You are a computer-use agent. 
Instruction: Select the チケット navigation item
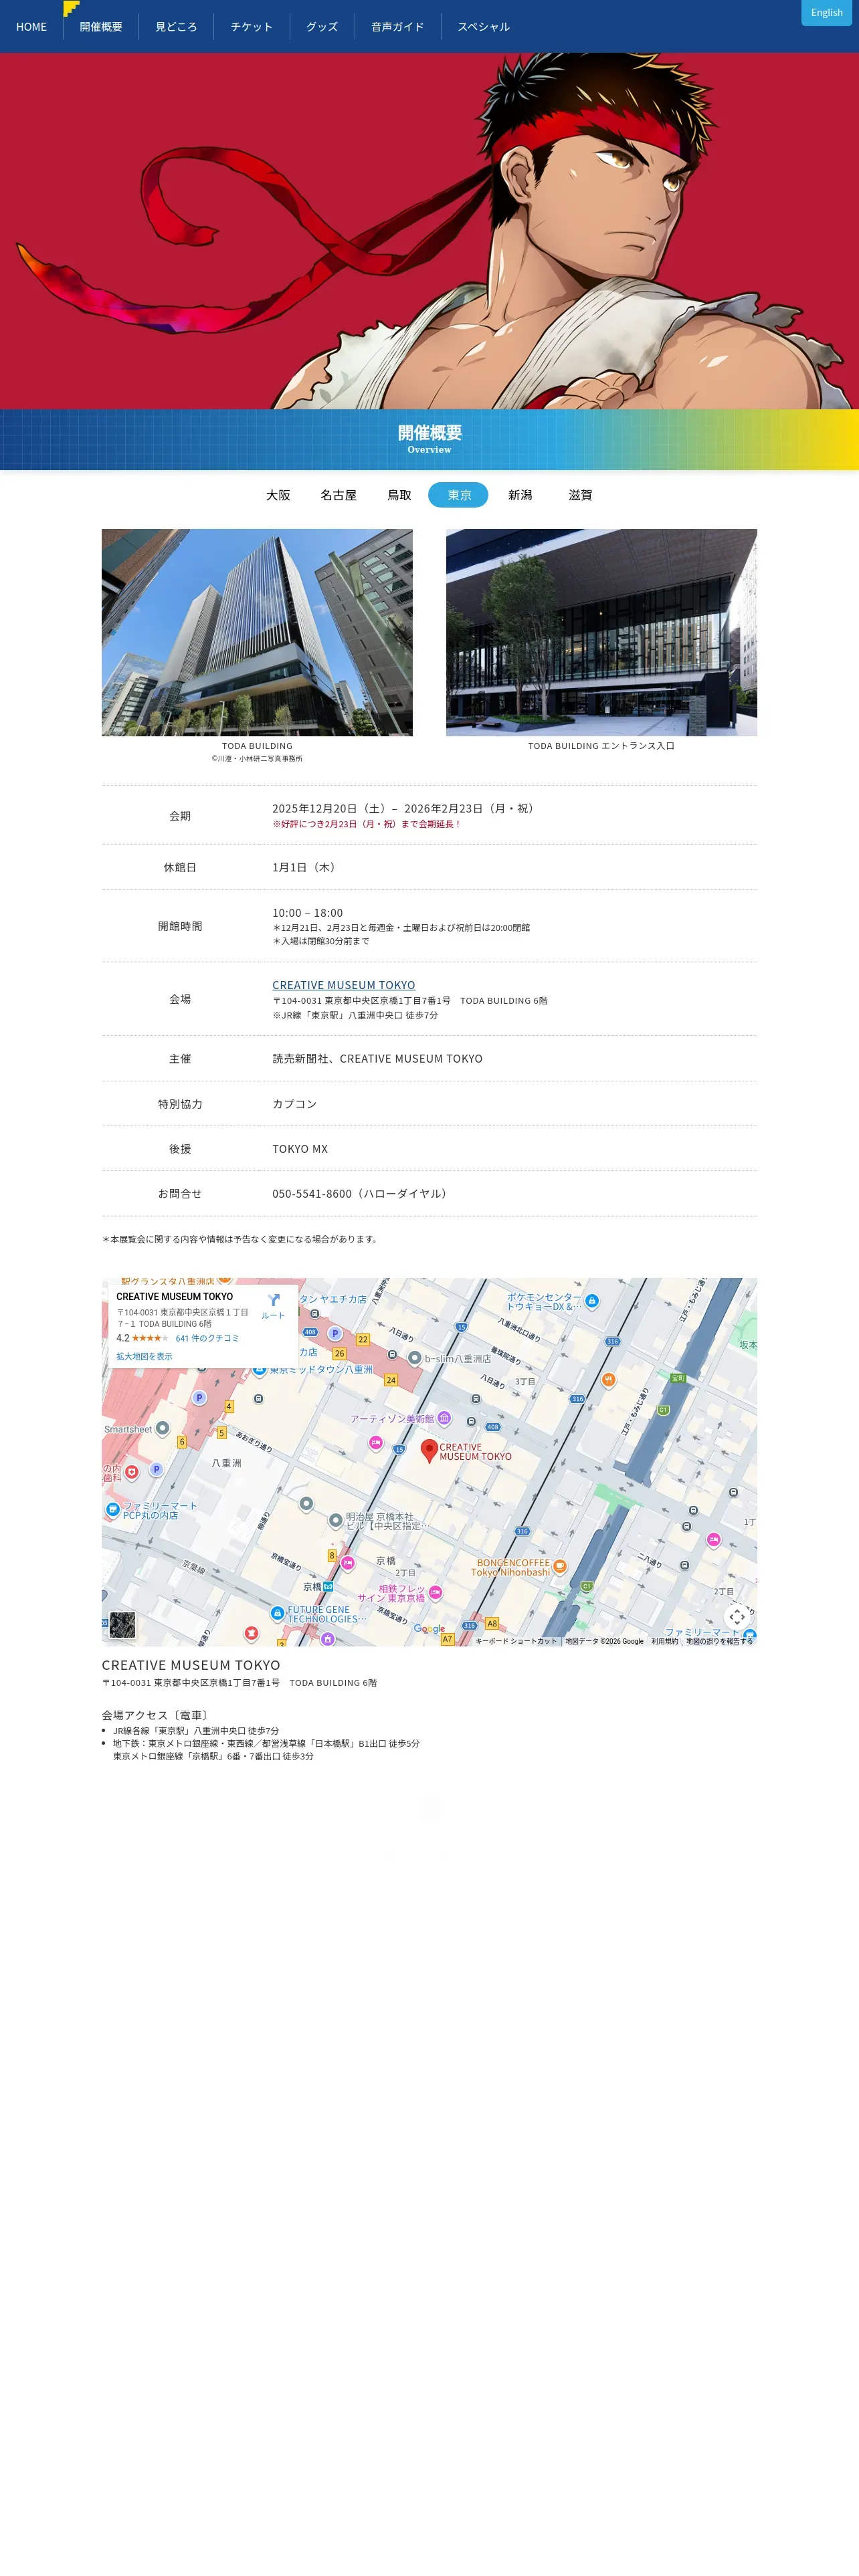[252, 27]
